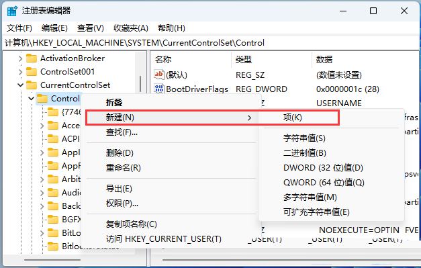Click the registry path address bar
421x268 pixels.
coord(211,43)
